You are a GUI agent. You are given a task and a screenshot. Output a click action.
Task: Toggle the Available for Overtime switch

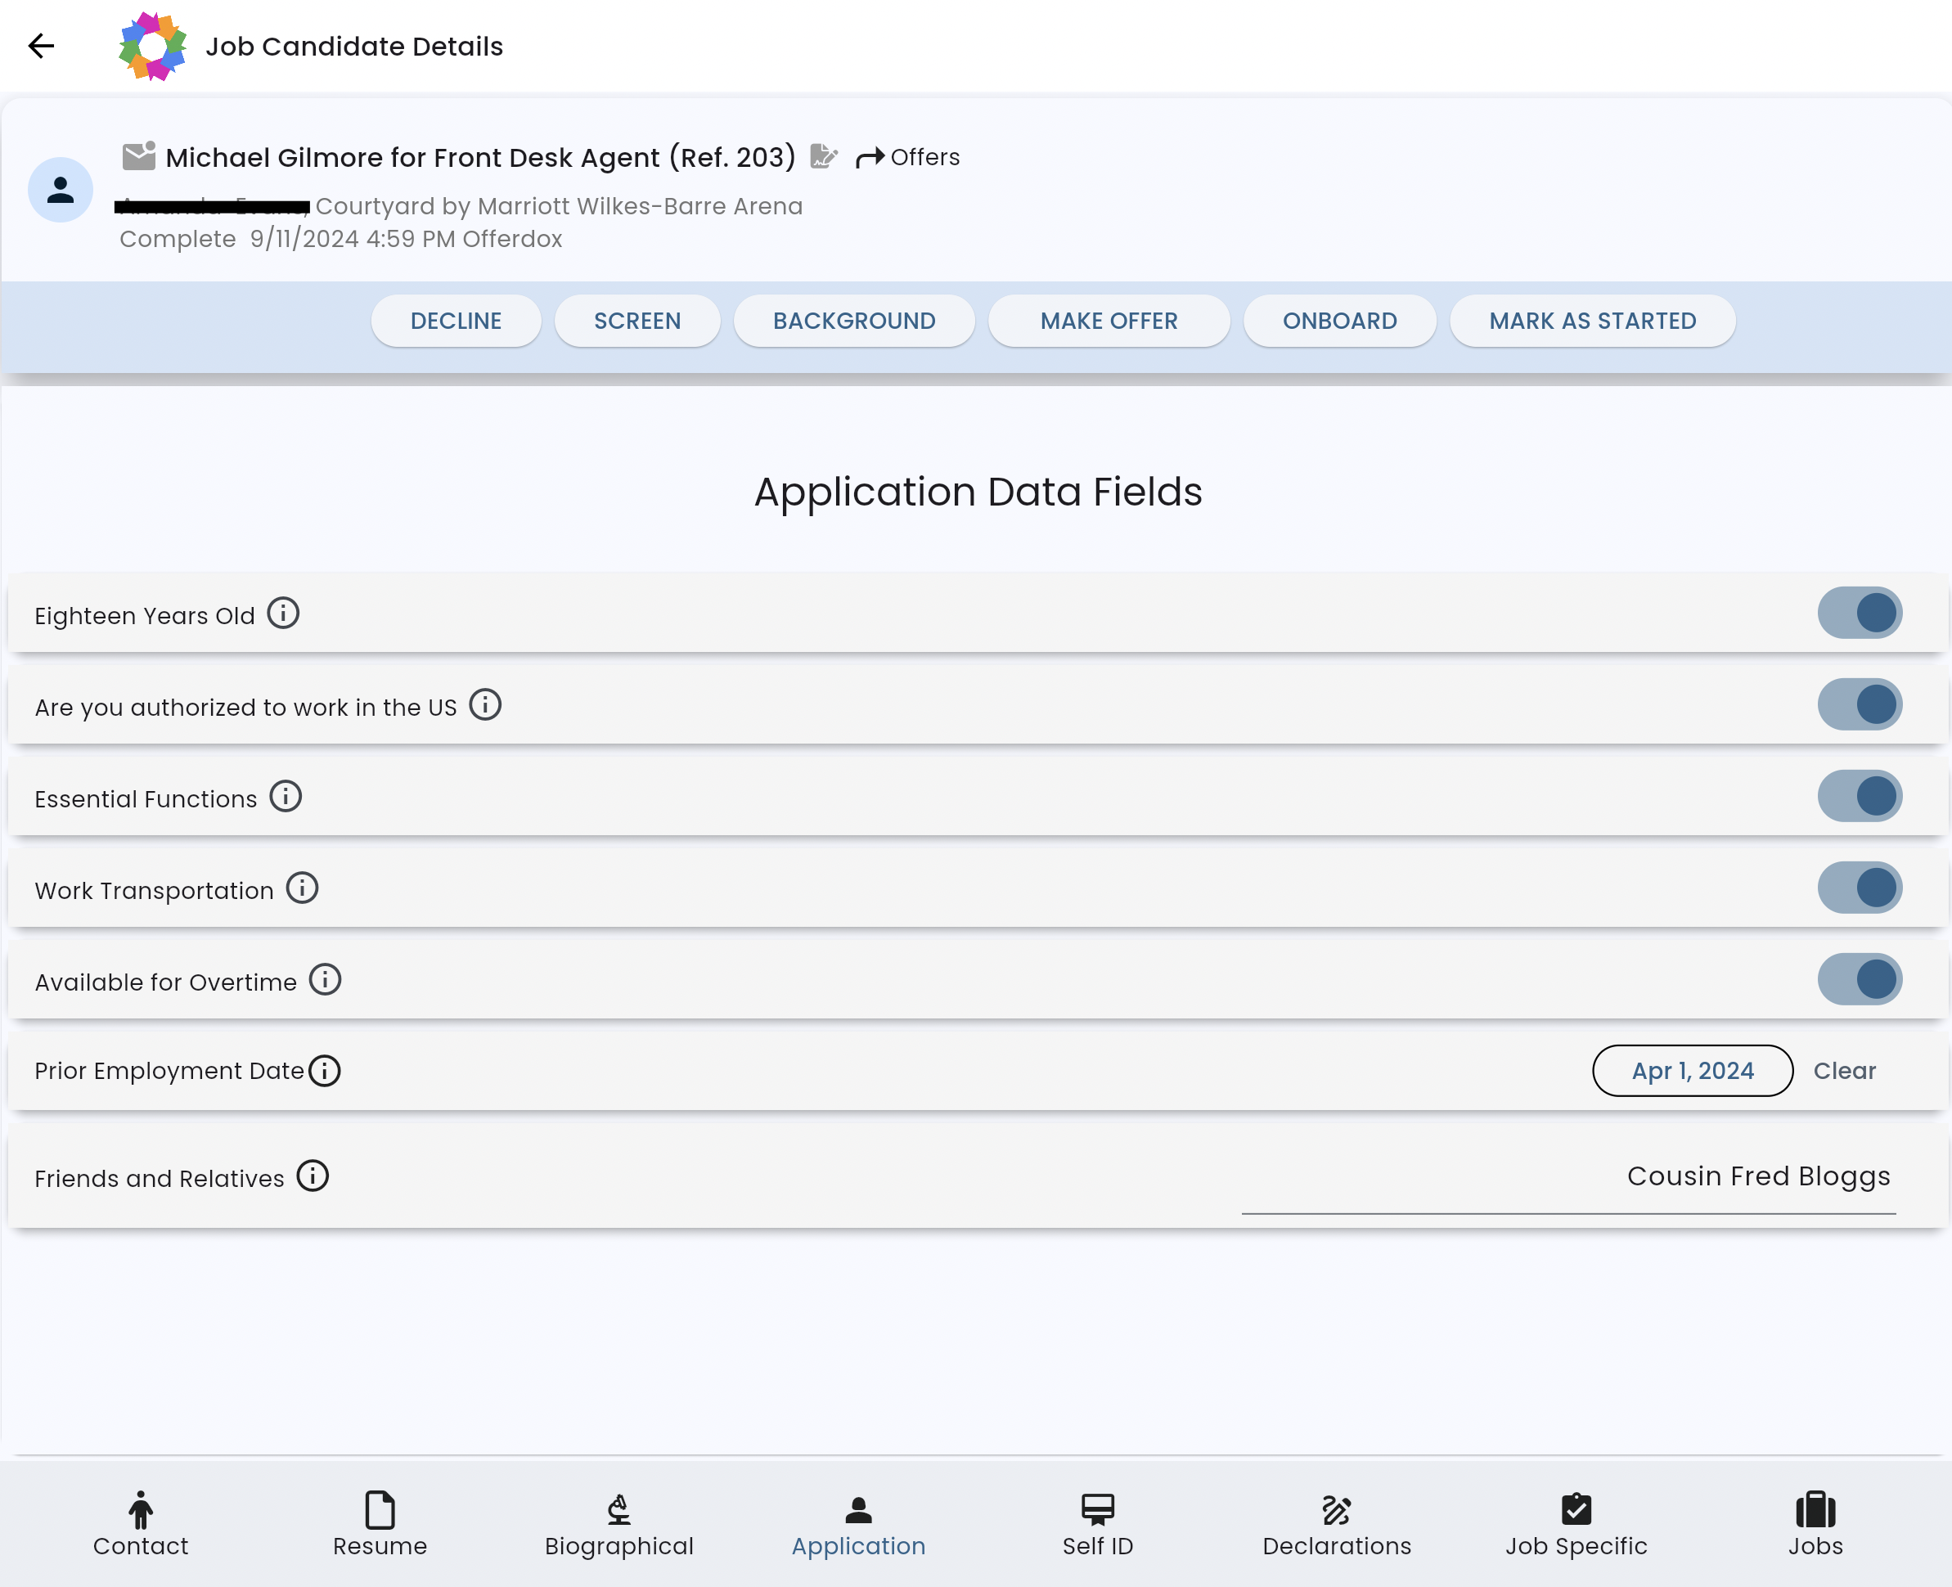point(1859,979)
